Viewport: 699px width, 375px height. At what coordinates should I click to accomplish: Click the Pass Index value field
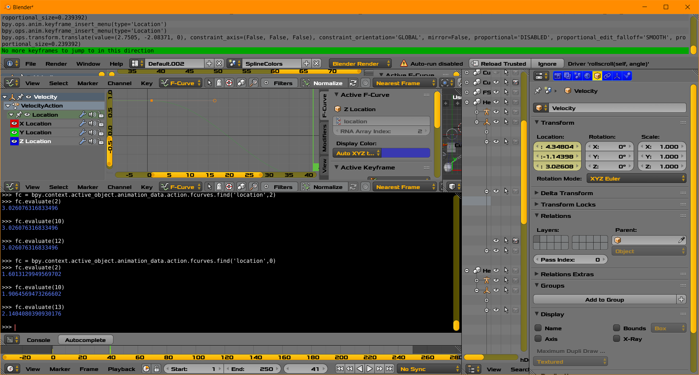(x=570, y=259)
